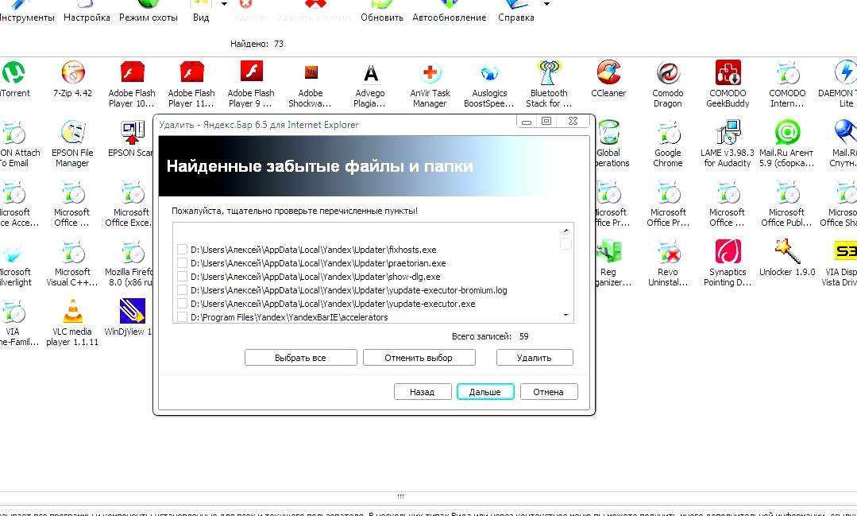Select Comodo Dragon icon

668,73
